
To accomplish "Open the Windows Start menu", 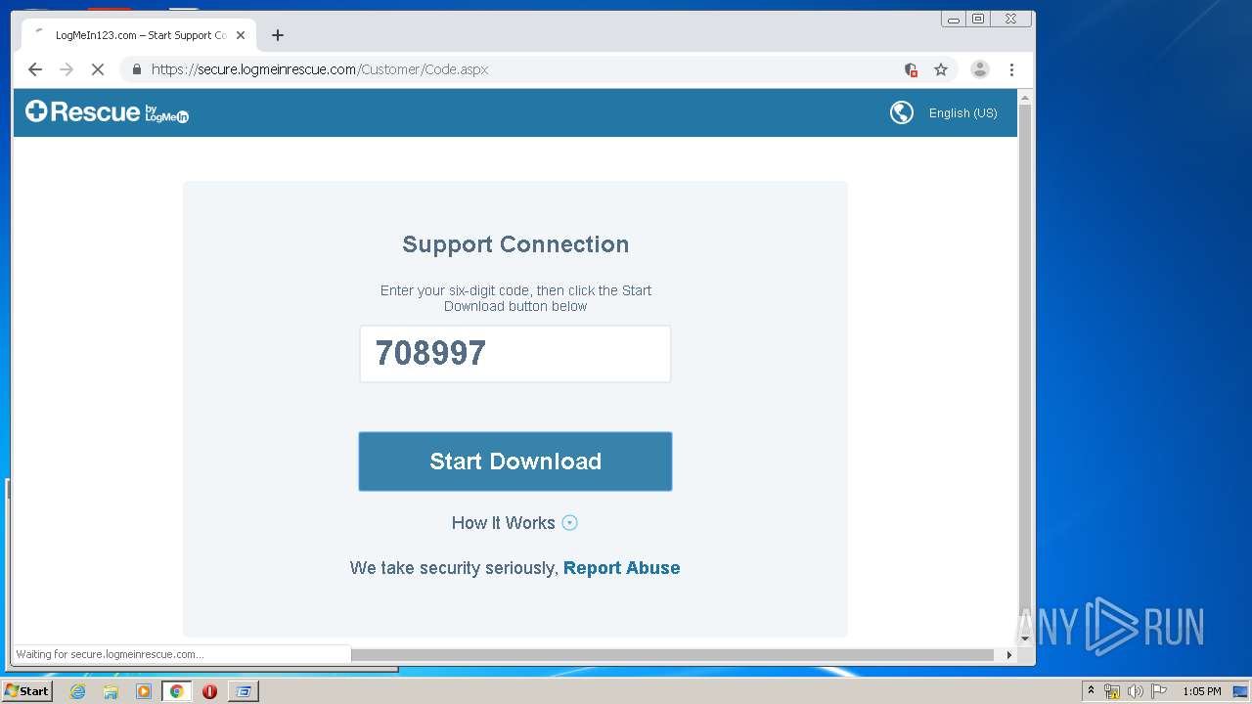I will [x=26, y=691].
